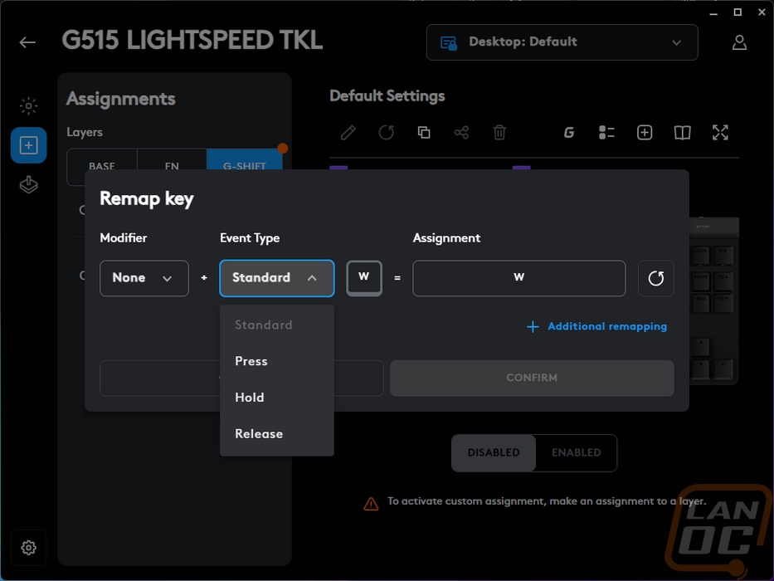
Task: Switch the toggle to ENABLED
Action: coord(576,452)
